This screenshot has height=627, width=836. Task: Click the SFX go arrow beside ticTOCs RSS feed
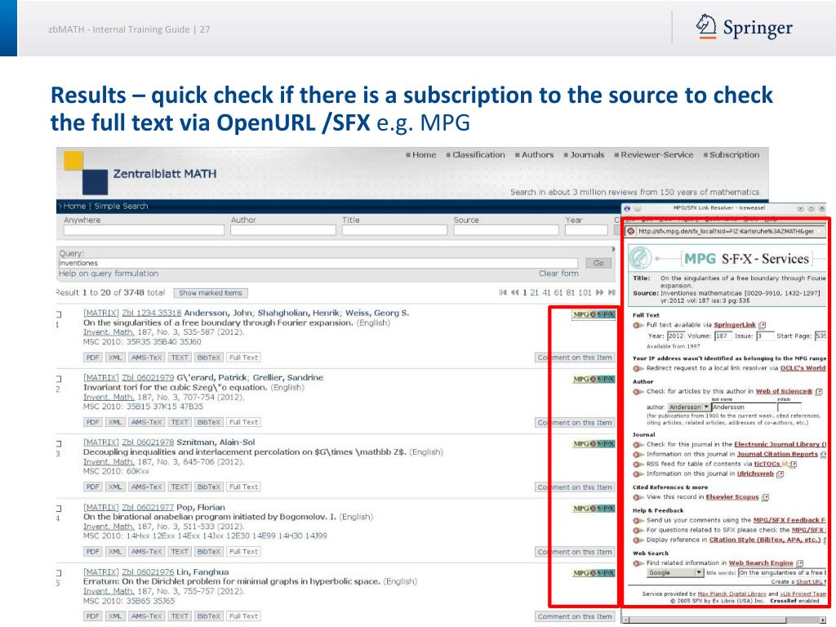tap(638, 465)
